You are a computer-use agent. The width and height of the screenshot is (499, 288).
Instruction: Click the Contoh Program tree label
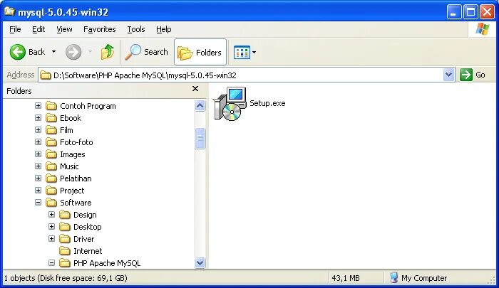coord(88,106)
